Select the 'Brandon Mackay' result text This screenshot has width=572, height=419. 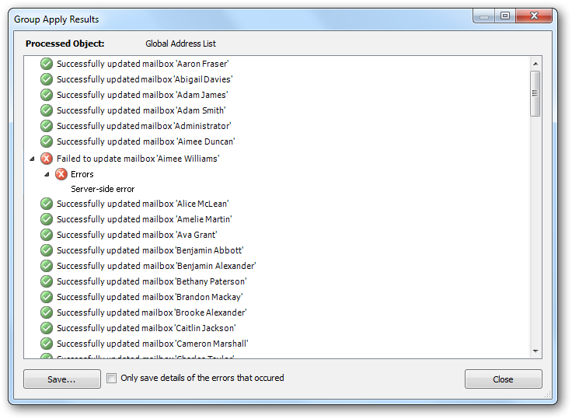click(x=149, y=297)
